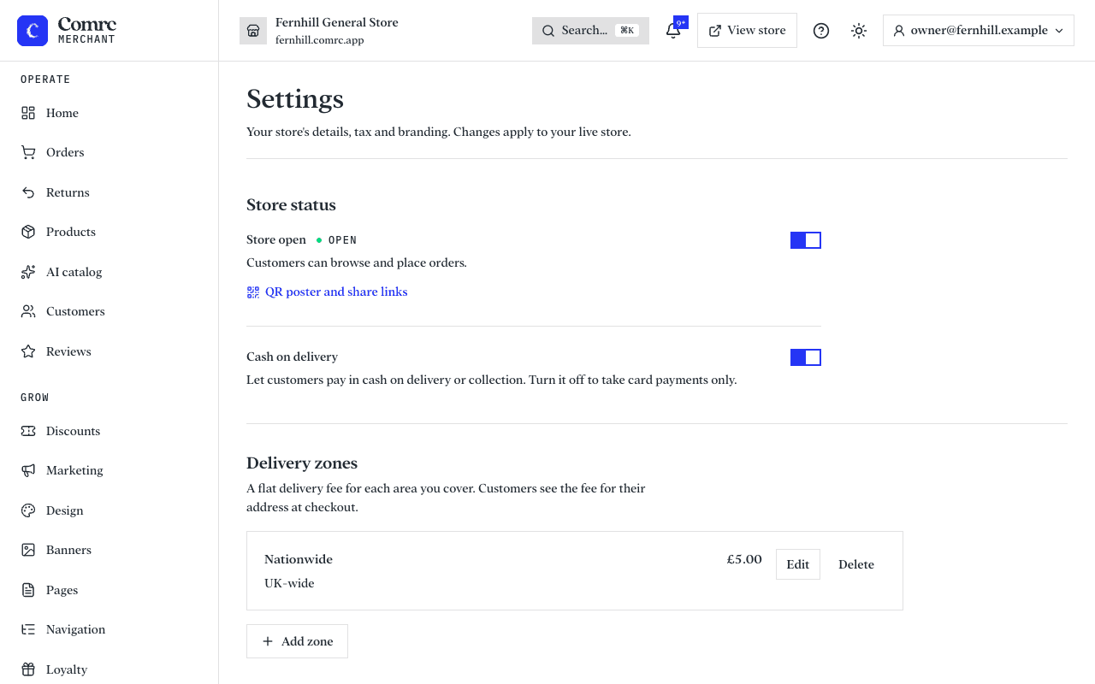Click the Banners image icon

point(28,550)
